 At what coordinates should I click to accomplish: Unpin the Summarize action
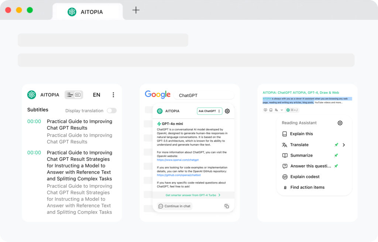click(336, 155)
